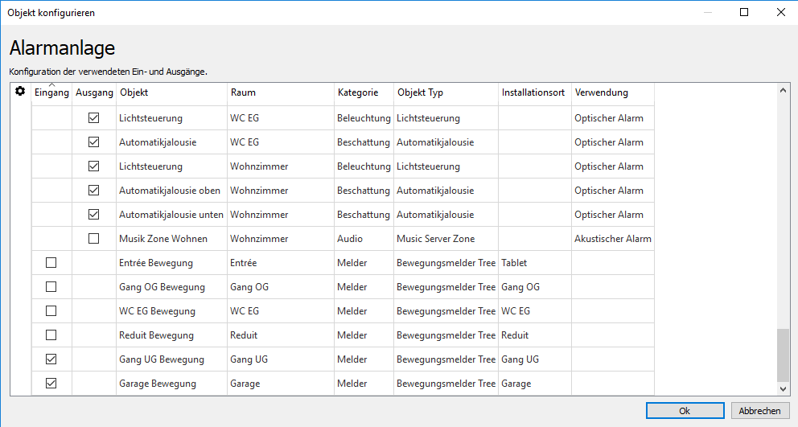
Task: Check Eingang for Entrée Bewegung
Action: 51,263
